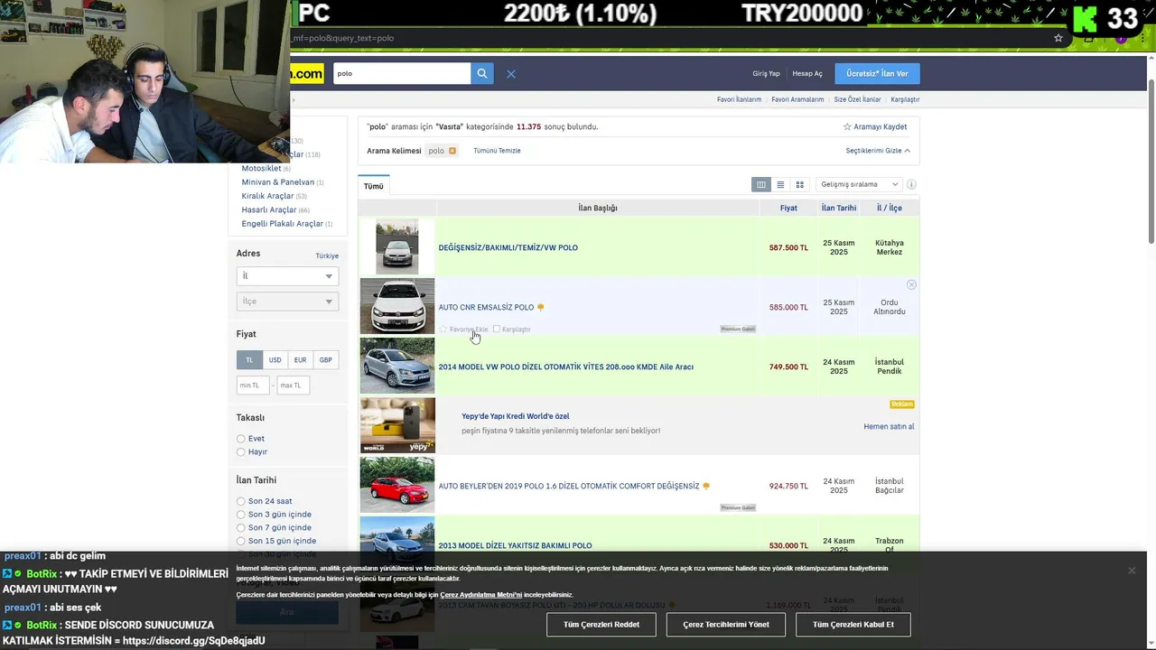The height and width of the screenshot is (650, 1156).
Task: Close the cookie banner X
Action: [x=1131, y=571]
